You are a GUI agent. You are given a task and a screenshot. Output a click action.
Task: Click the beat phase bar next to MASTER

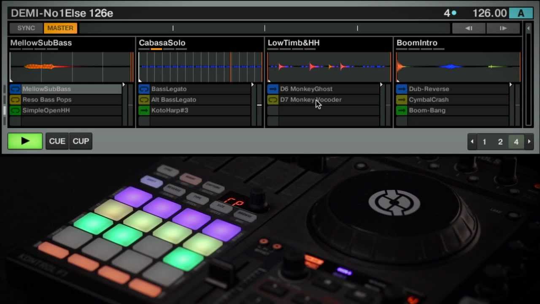click(265, 28)
